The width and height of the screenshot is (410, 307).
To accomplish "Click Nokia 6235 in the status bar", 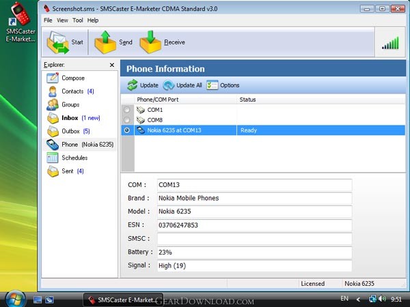I will [x=359, y=284].
